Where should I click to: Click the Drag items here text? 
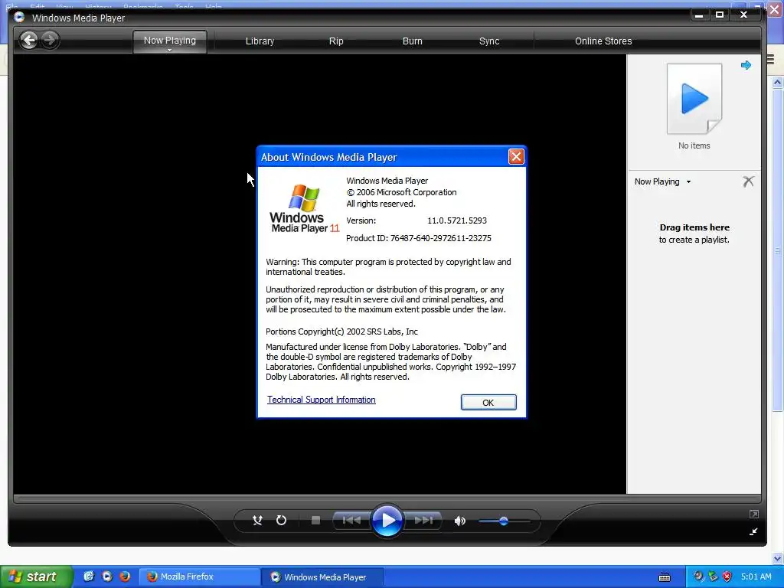click(694, 227)
